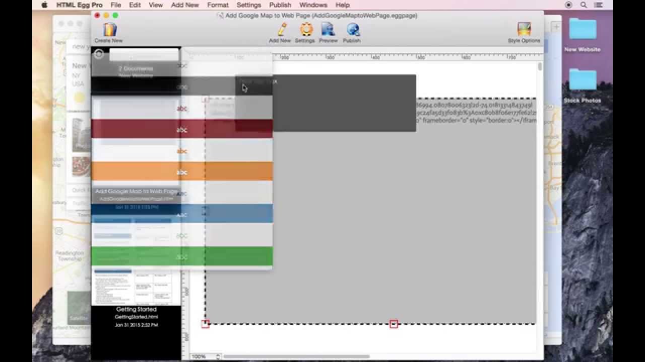
Task: Open the HTML Egg Pro menu
Action: [x=79, y=5]
